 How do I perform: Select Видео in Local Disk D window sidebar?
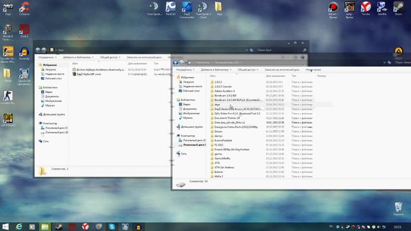184,104
